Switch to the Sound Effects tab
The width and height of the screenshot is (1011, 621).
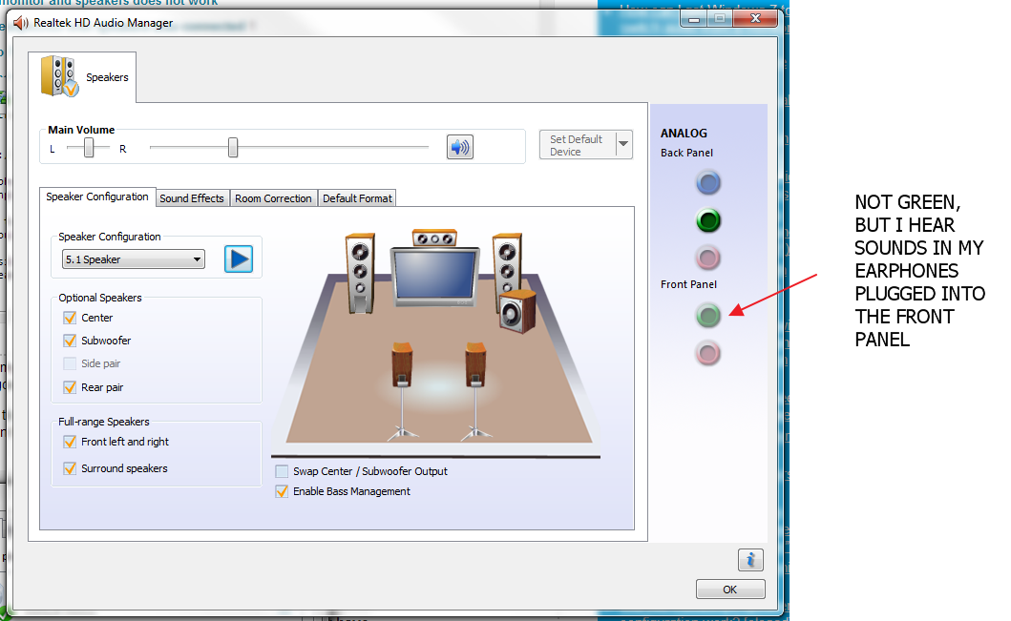coord(192,198)
